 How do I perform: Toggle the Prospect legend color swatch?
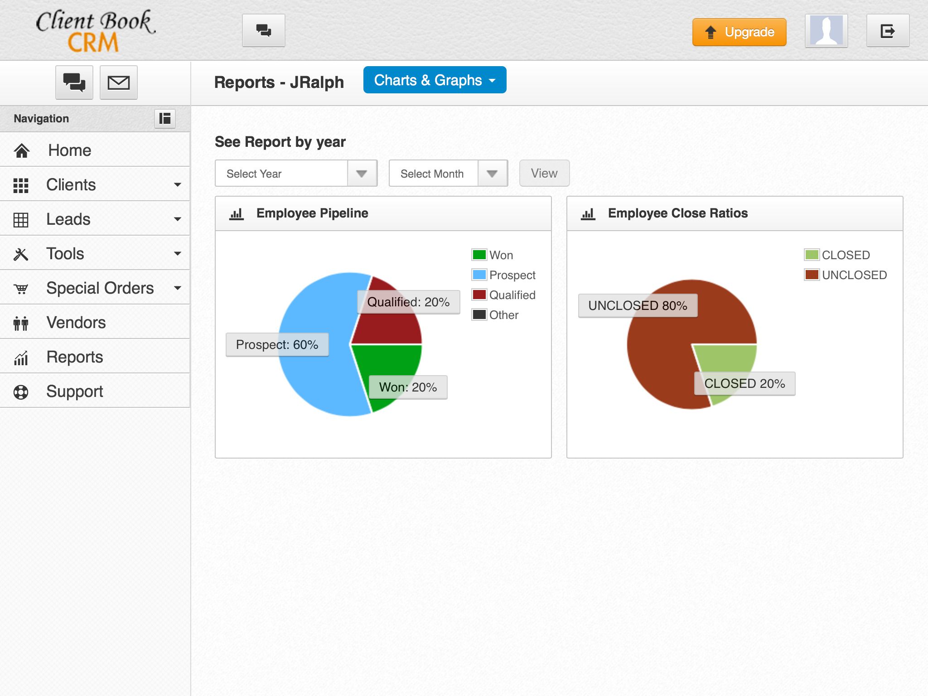[x=479, y=275]
